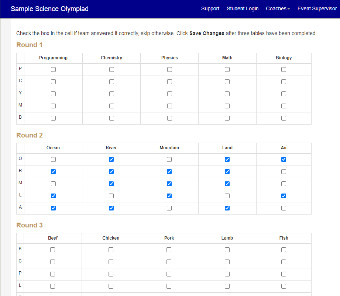
Task: Uncheck Round 2 row O Air box
Action: (284, 159)
